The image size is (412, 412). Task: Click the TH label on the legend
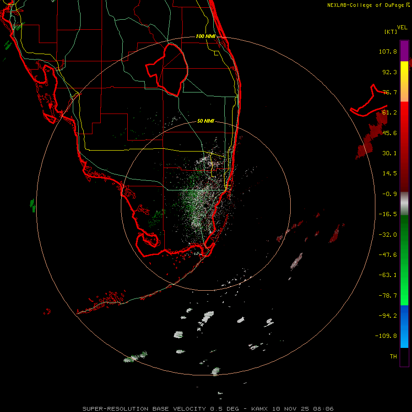pyautogui.click(x=393, y=356)
